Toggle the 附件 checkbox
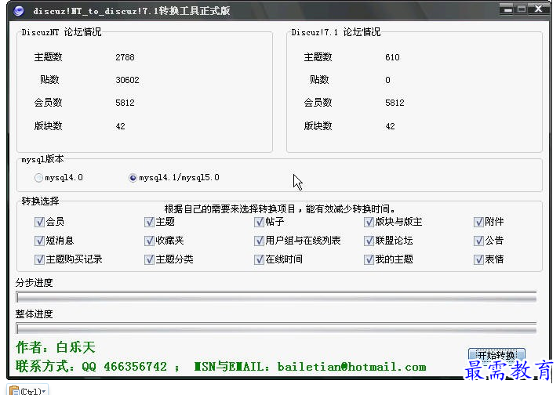 [x=478, y=222]
